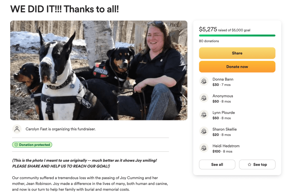This screenshot has height=193, width=288.
Task: Click Lynn Plourde's donation hand icon
Action: point(204,115)
